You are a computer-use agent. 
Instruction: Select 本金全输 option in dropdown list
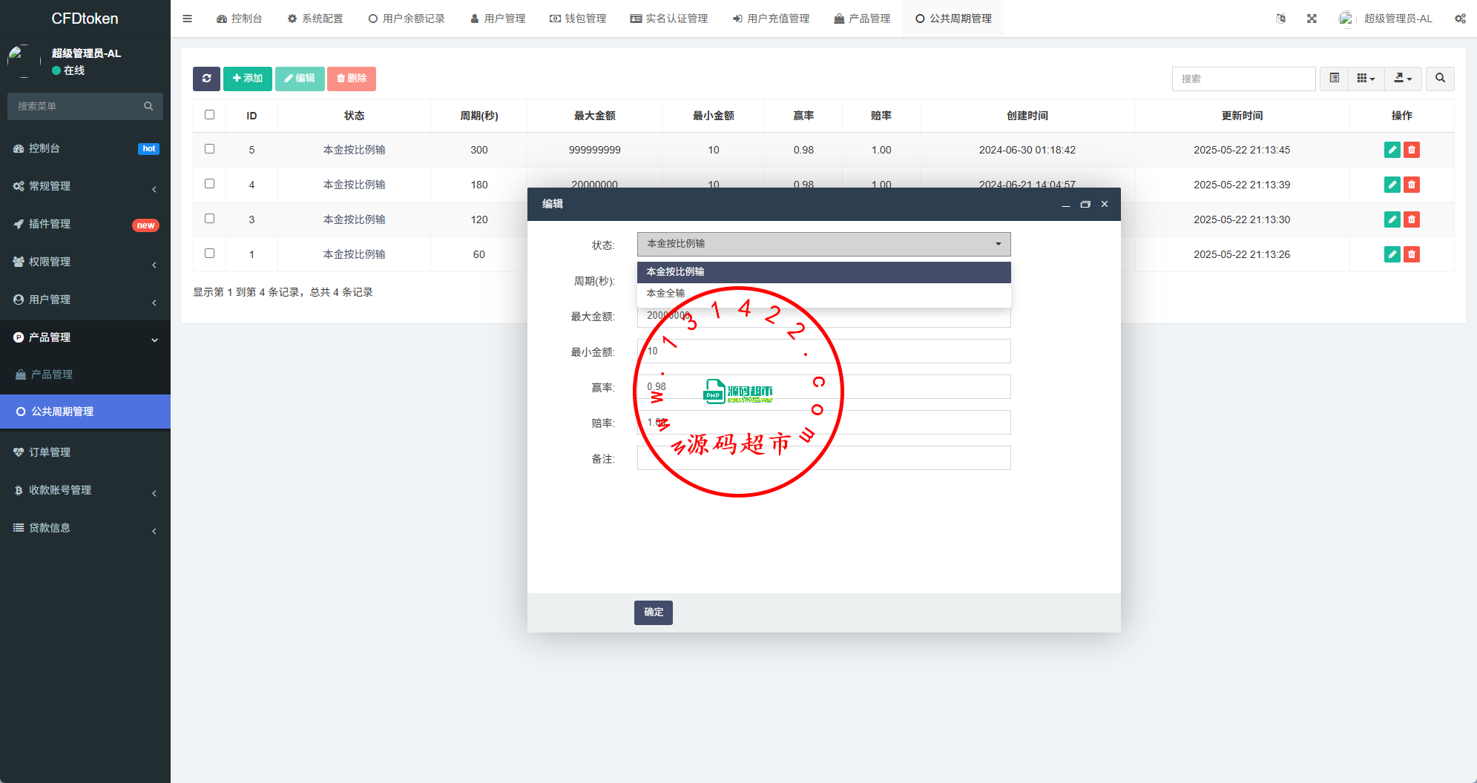click(x=666, y=294)
